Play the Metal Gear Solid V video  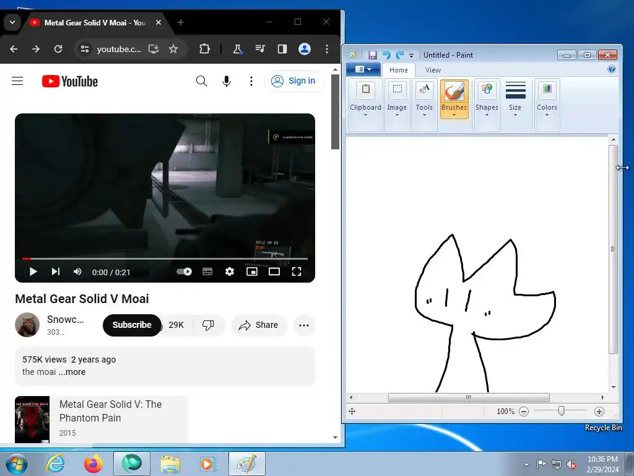pyautogui.click(x=33, y=271)
